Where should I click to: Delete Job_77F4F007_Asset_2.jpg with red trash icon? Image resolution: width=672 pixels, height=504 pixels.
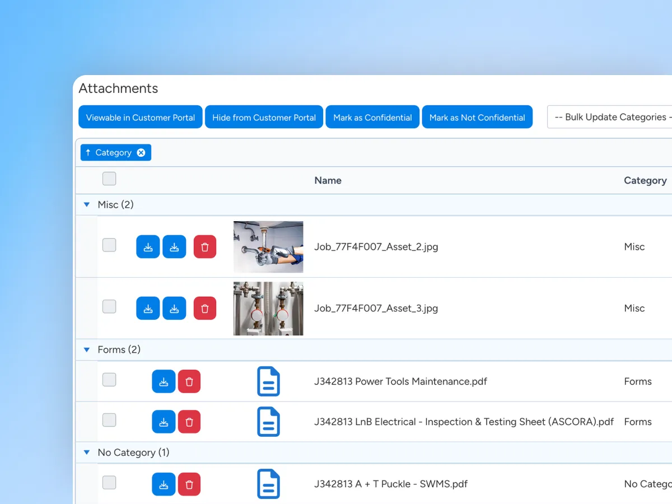click(x=205, y=247)
